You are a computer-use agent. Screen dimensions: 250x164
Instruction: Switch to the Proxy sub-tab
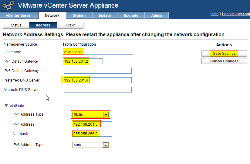click(70, 25)
